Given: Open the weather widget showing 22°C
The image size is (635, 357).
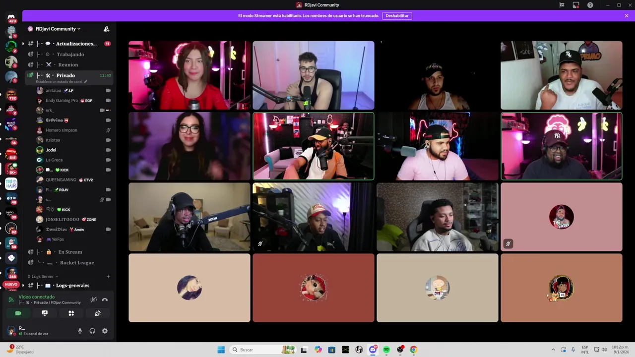Looking at the screenshot, I should (20, 350).
